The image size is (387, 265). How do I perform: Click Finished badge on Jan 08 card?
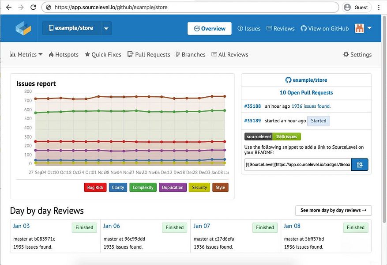356,227
